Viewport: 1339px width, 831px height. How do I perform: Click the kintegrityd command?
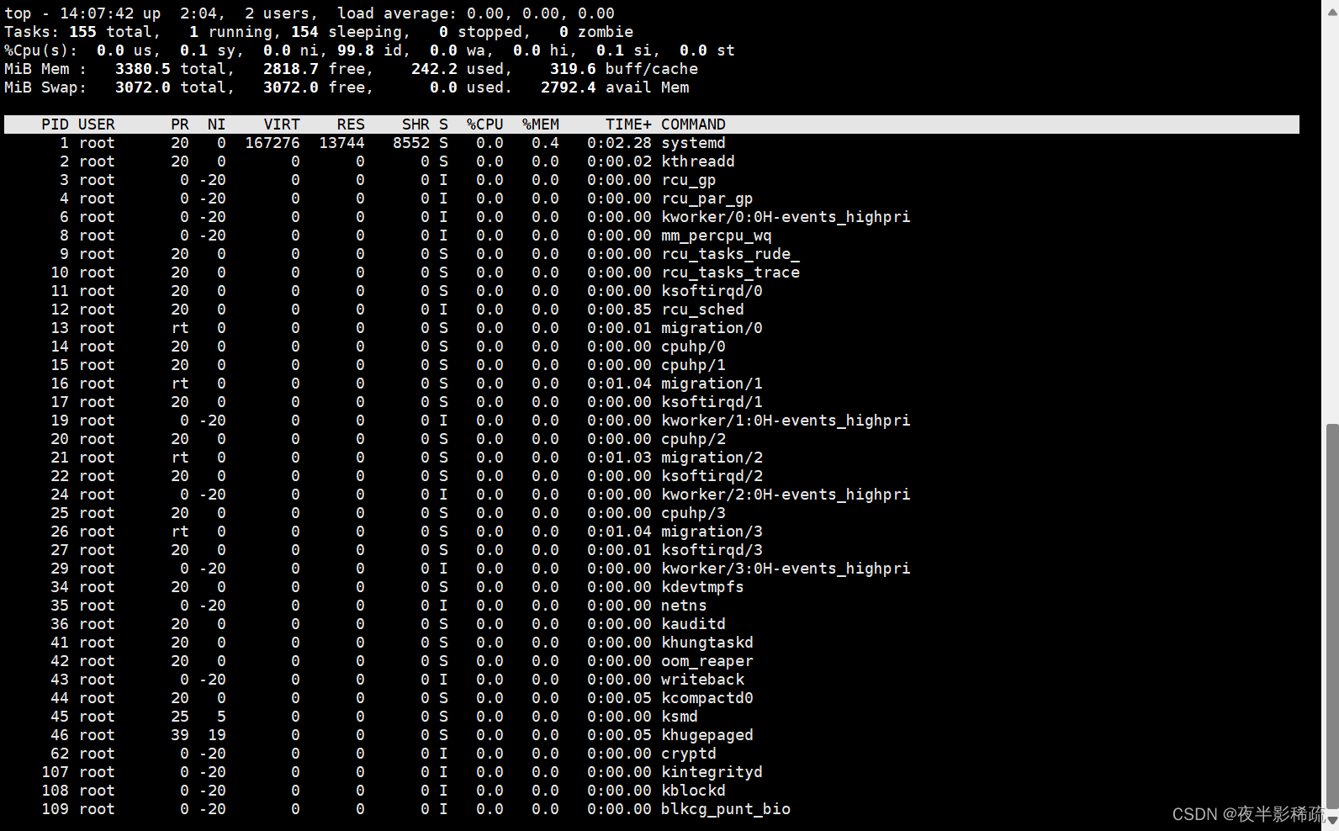712,772
